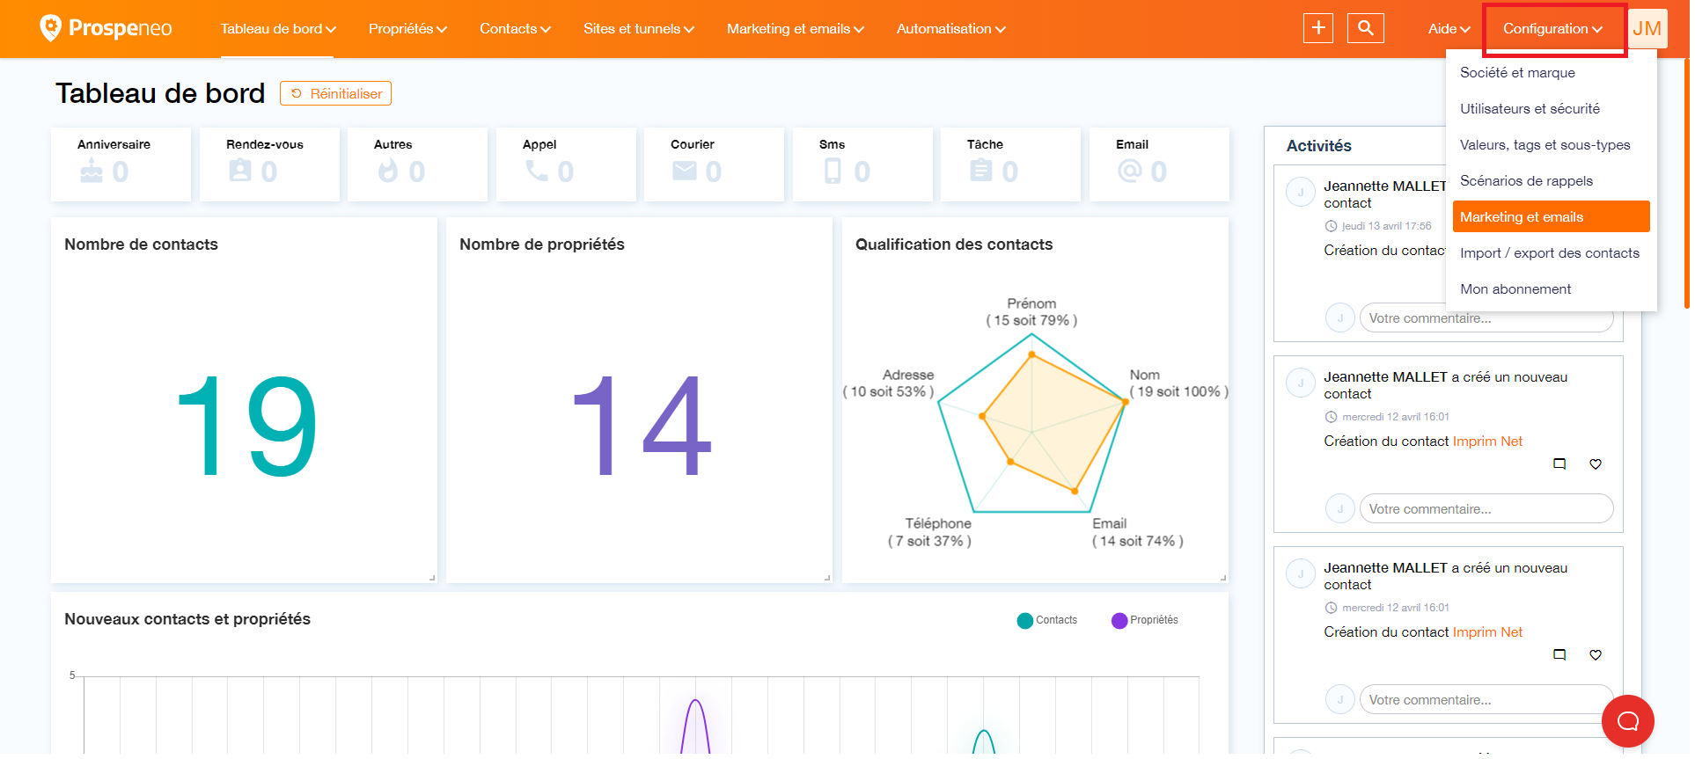Expand the Tableau de bord menu

278,29
